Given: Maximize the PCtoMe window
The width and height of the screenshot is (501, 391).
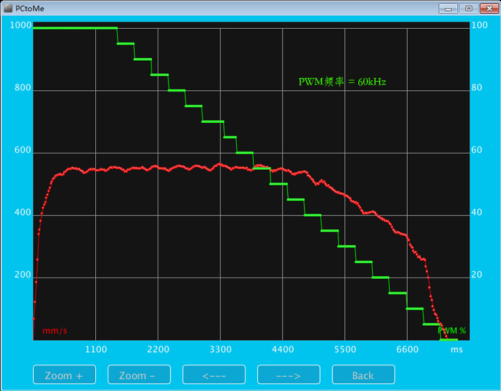Looking at the screenshot, I should pyautogui.click(x=468, y=9).
